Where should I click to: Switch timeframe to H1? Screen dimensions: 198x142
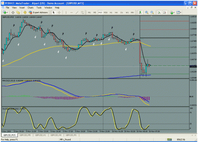click(x=111, y=12)
